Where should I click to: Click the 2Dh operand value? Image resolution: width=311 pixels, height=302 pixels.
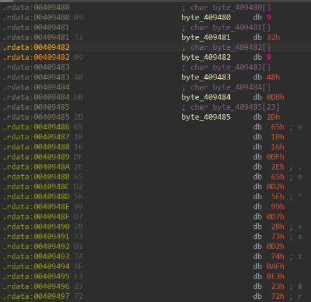click(x=273, y=117)
